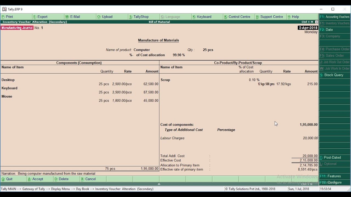Click Job Work In Order button

[x=335, y=68]
